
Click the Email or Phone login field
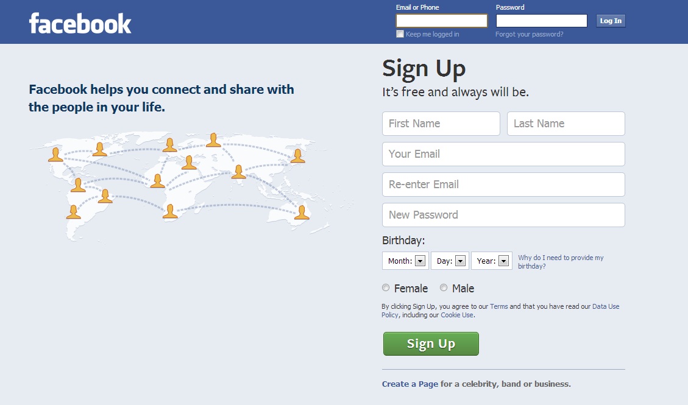(x=441, y=21)
